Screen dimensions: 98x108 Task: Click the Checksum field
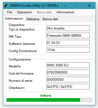point(68,87)
